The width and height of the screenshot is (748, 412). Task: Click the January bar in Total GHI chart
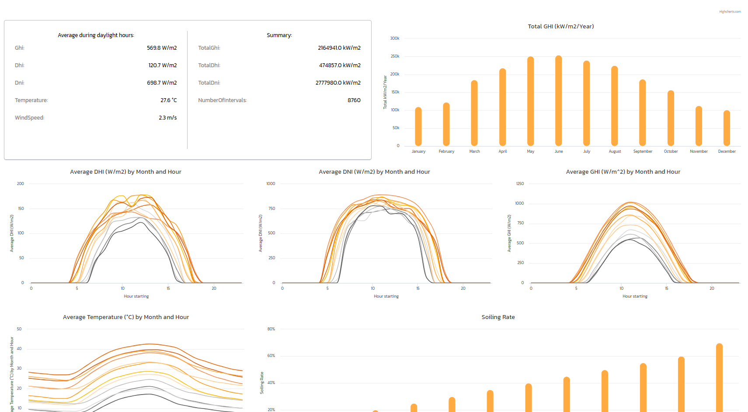coord(418,127)
